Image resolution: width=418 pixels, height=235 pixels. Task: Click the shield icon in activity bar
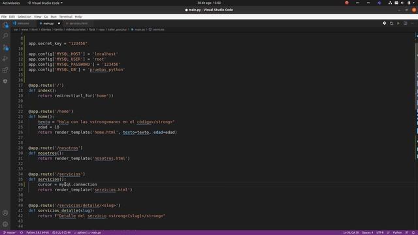pyautogui.click(x=5, y=81)
